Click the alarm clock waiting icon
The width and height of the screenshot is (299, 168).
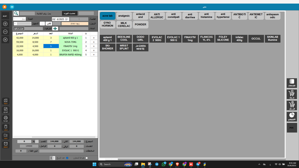coord(6,145)
